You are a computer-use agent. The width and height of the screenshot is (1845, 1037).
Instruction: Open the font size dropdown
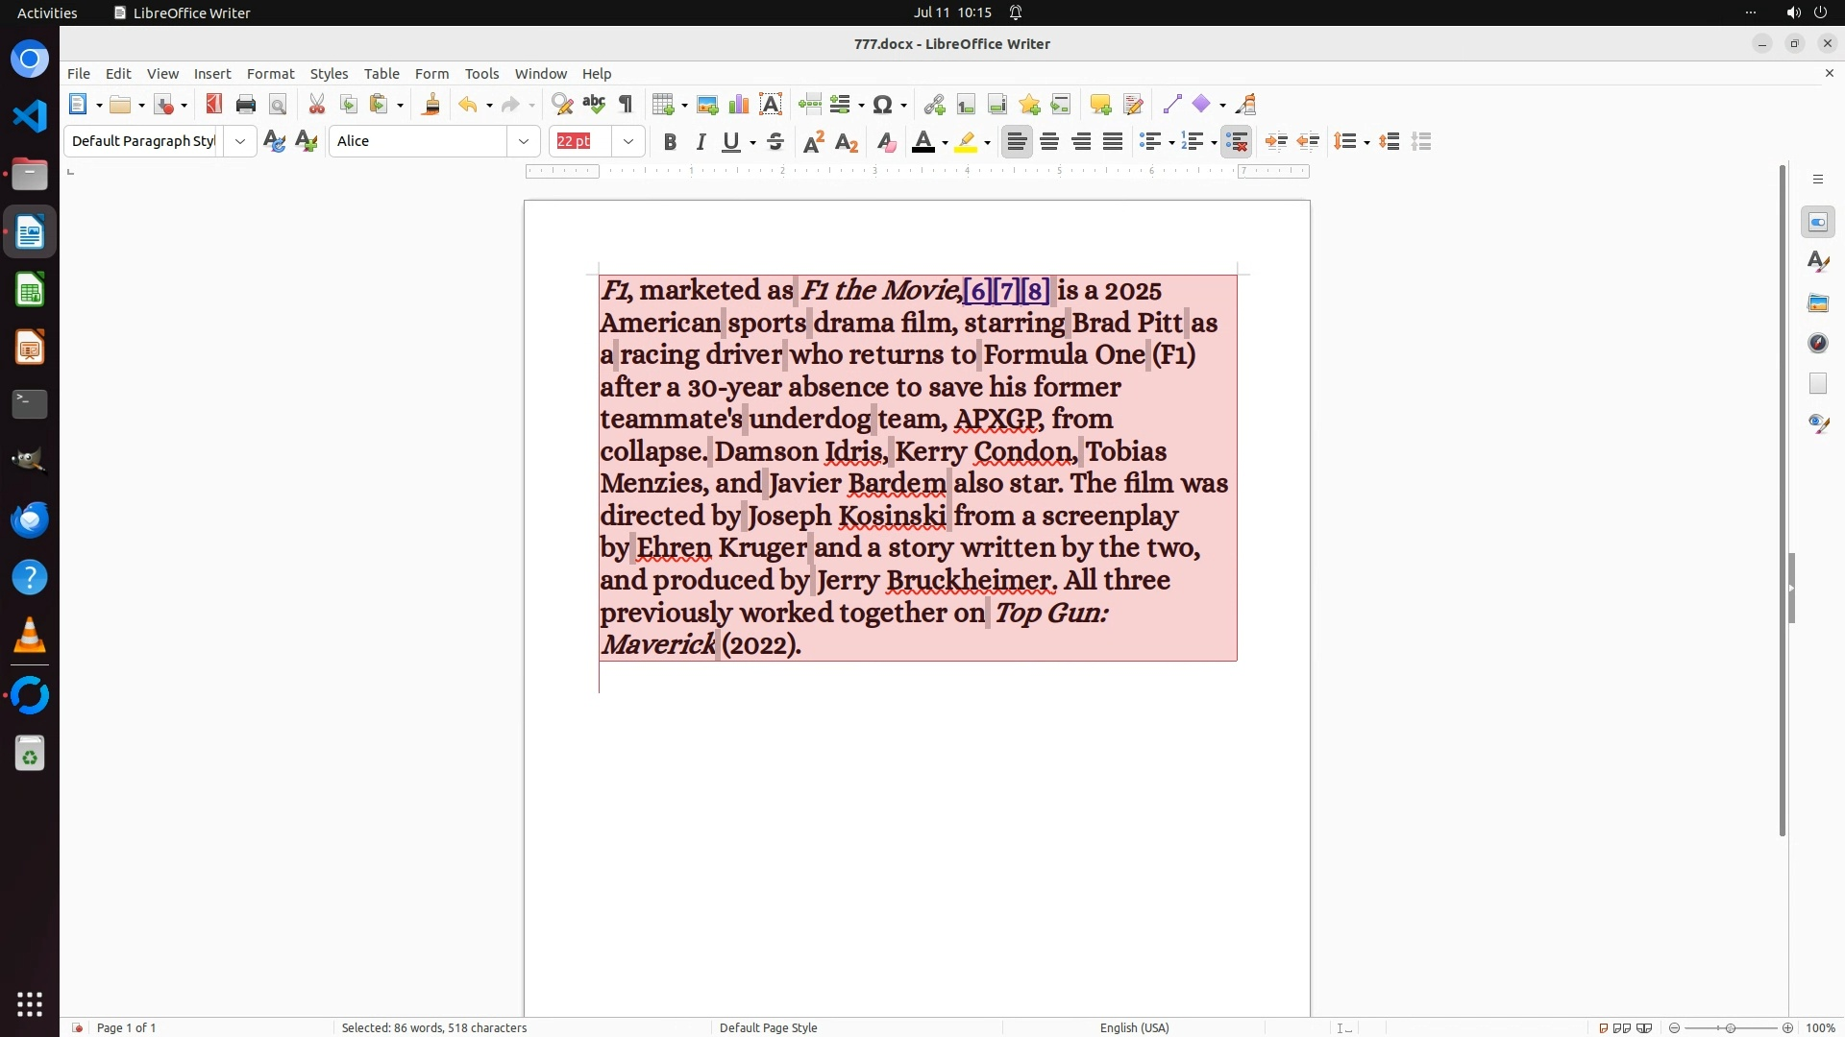628,142
